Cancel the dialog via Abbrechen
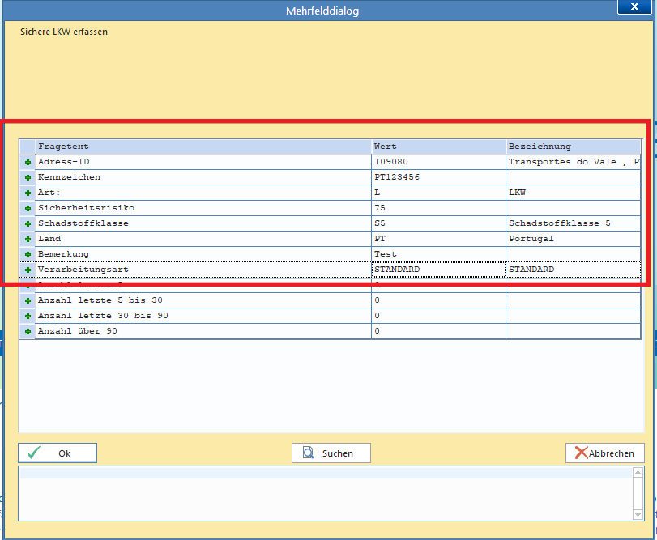The width and height of the screenshot is (657, 540). point(604,453)
